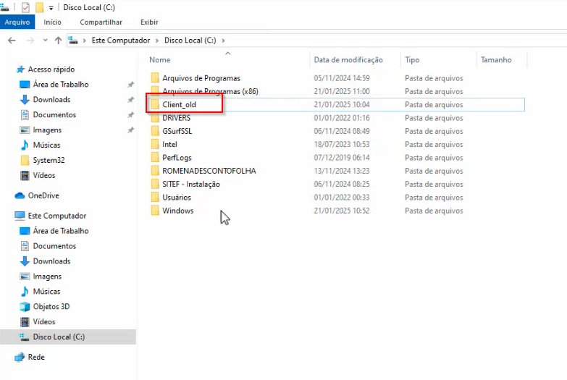This screenshot has height=380, width=567.
Task: Select Arquivos de Programas folder
Action: [x=201, y=78]
